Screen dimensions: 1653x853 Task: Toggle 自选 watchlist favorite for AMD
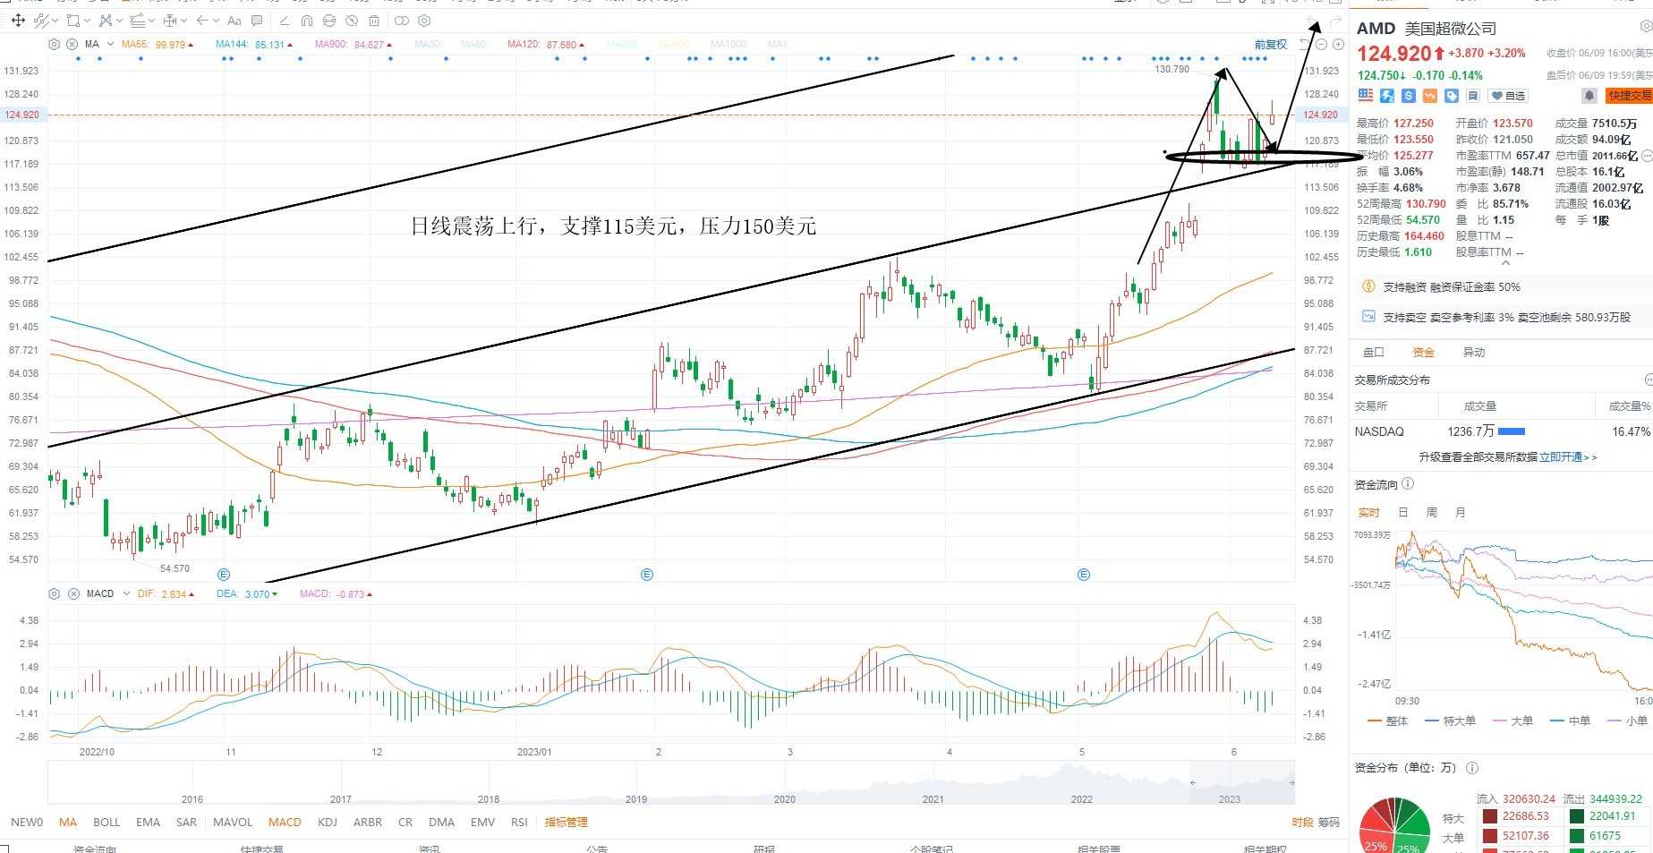(x=1509, y=95)
